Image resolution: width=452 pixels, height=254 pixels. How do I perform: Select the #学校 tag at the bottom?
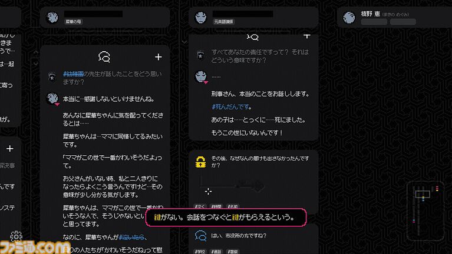pyautogui.click(x=200, y=252)
